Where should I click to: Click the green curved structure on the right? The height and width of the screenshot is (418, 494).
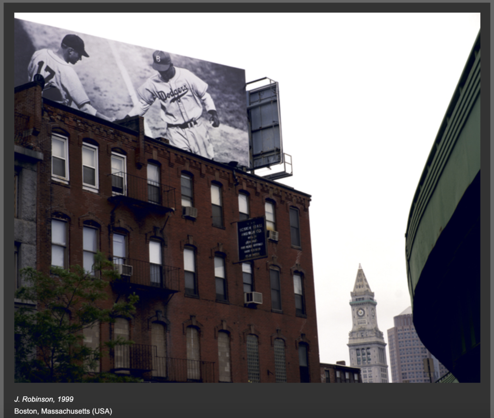pos(446,217)
